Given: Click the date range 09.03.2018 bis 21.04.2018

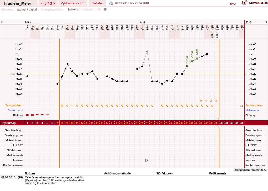Looking at the screenshot, I should tap(132, 3).
